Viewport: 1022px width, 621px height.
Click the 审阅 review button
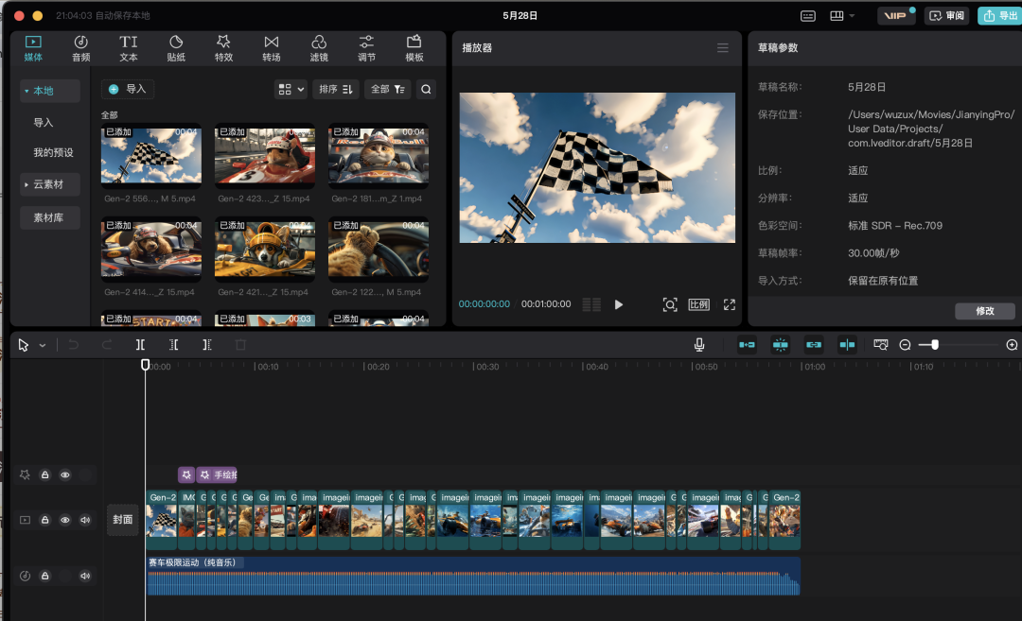(946, 16)
